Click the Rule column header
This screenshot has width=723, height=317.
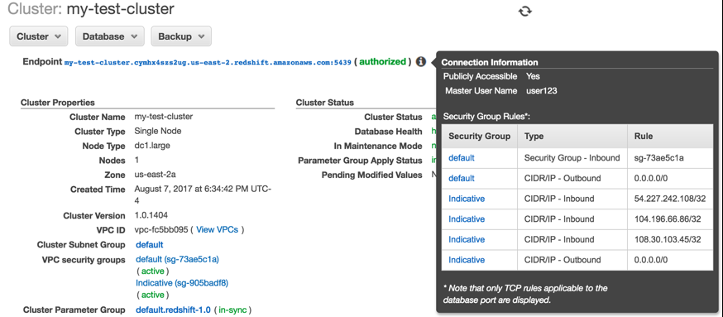pyautogui.click(x=670, y=136)
